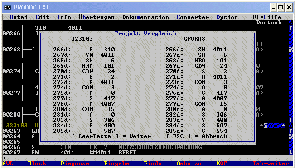The width and height of the screenshot is (295, 168).
Task: Open the Konverter menu
Action: [193, 17]
